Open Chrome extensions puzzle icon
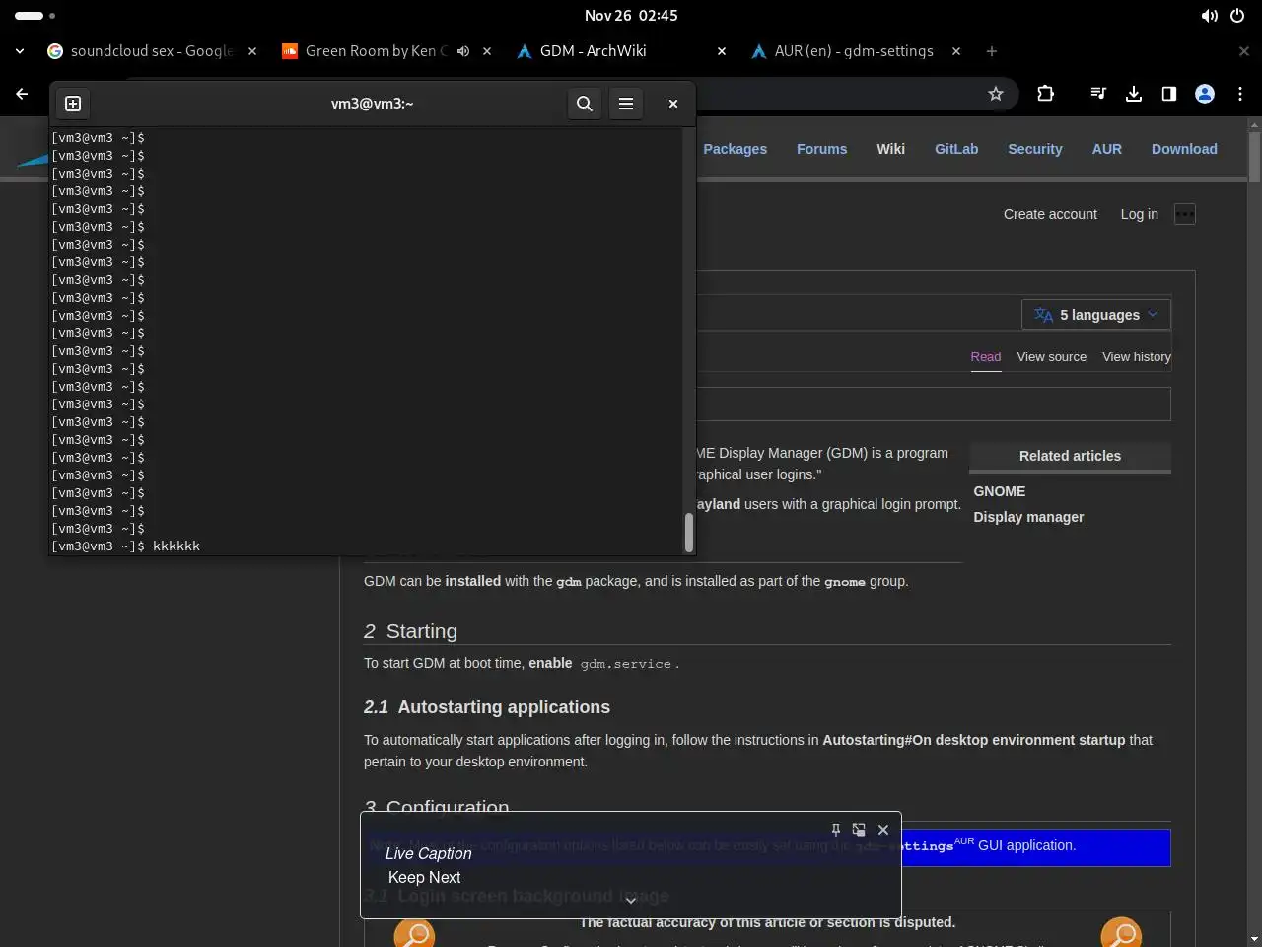Image resolution: width=1262 pixels, height=947 pixels. pyautogui.click(x=1046, y=94)
